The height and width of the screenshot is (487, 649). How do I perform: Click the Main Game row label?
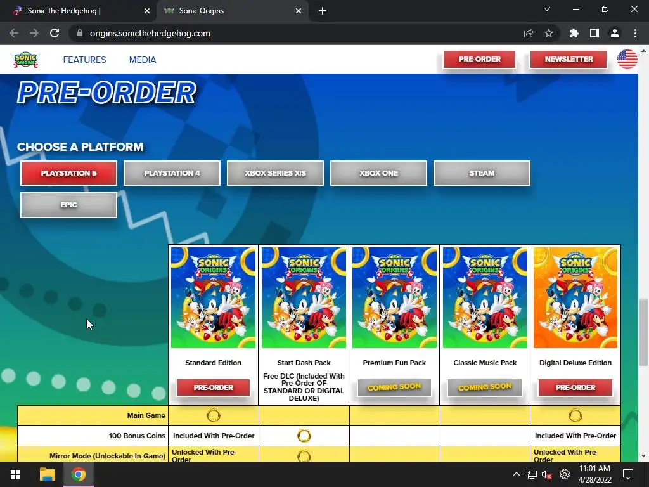(146, 415)
